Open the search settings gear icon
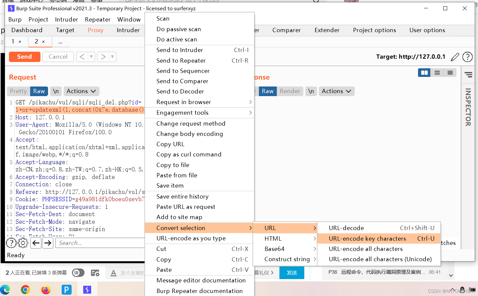This screenshot has height=296, width=478. [23, 243]
